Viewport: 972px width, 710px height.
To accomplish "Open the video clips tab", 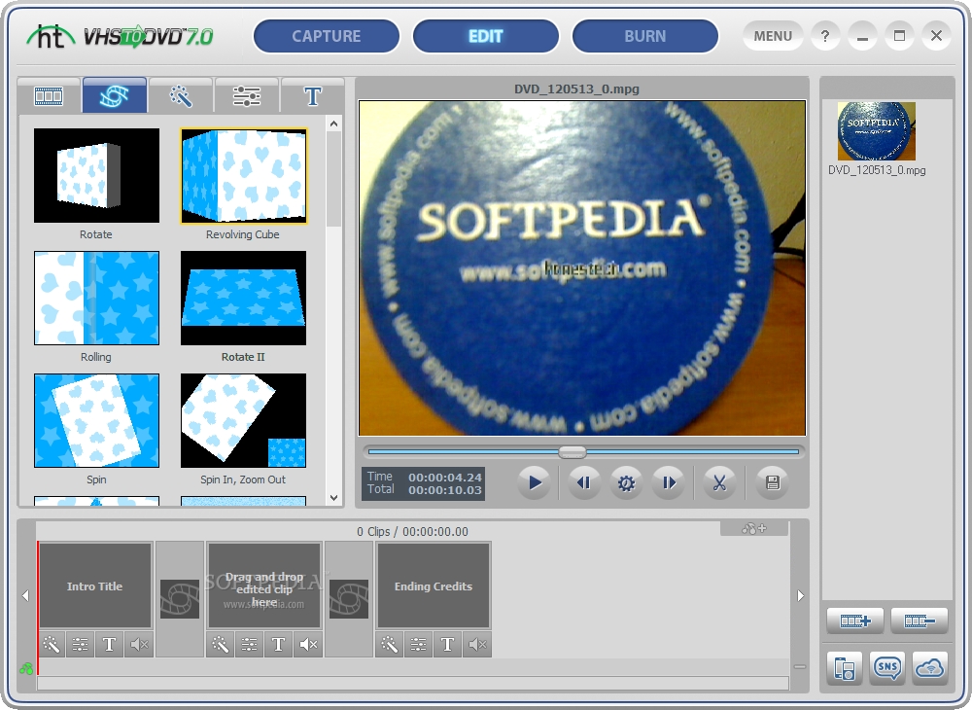I will (49, 95).
